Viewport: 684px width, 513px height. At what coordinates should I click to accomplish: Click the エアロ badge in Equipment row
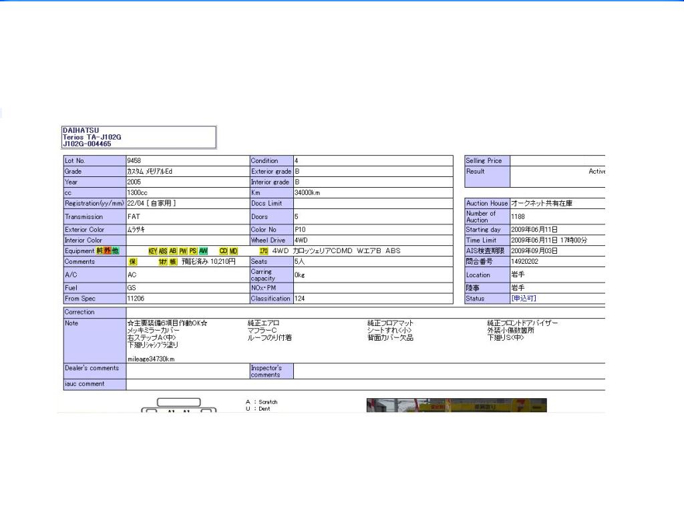(263, 251)
